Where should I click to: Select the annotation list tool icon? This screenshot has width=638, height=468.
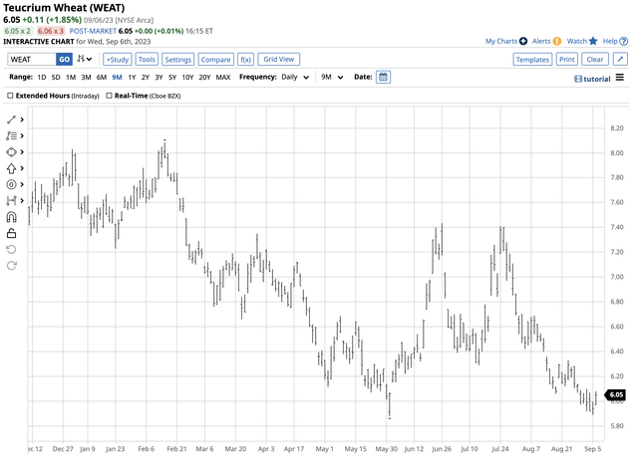(x=11, y=135)
